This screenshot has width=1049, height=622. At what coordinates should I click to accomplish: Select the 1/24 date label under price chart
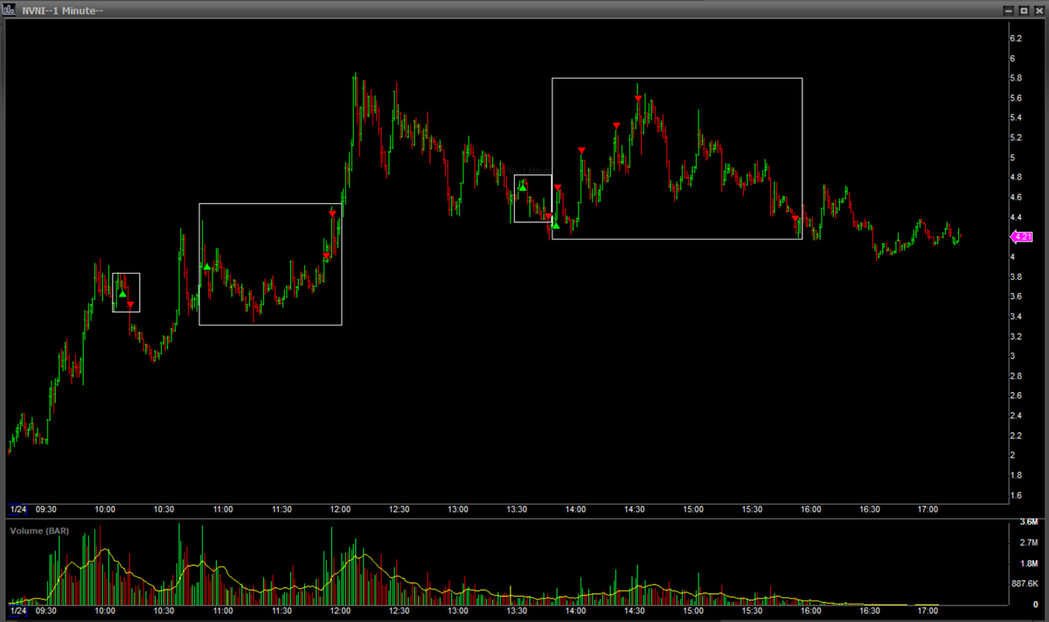17,509
